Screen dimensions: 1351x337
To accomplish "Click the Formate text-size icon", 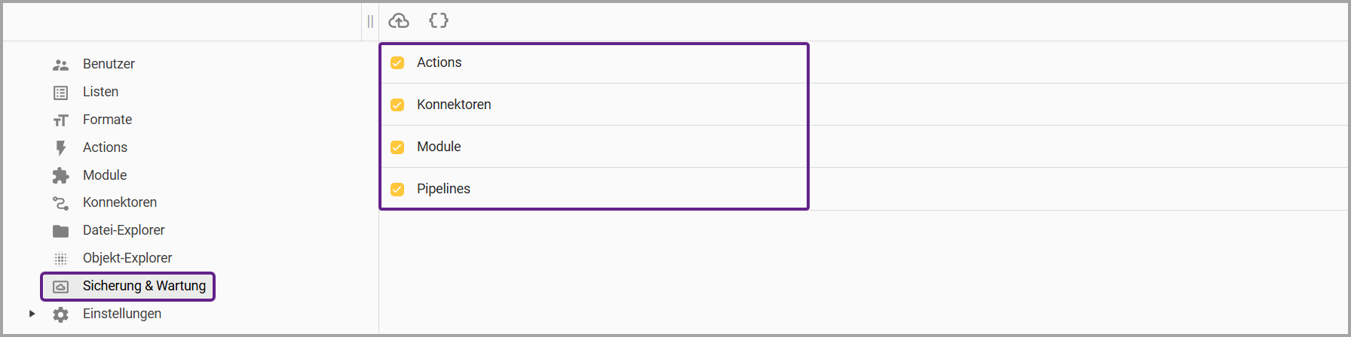I will pos(61,120).
